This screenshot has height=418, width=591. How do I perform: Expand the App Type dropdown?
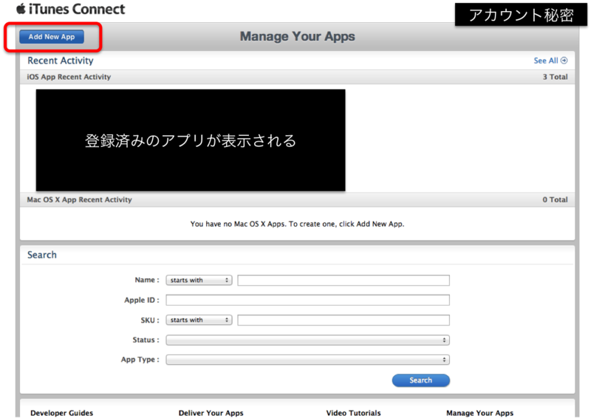coord(307,360)
